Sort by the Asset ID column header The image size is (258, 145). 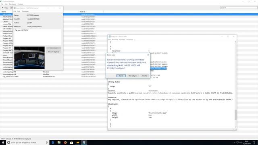[x=82, y=12]
